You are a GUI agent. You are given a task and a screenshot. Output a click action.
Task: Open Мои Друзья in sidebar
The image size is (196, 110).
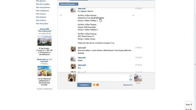point(41,1)
